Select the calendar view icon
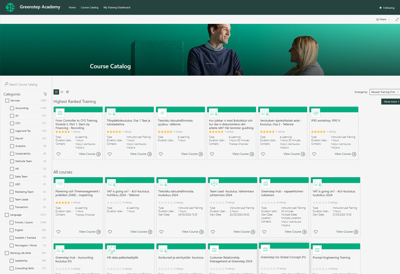400x274 pixels. 68,91
